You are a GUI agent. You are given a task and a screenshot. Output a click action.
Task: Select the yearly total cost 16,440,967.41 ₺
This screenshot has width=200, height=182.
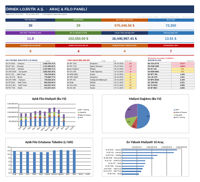[x=124, y=39]
